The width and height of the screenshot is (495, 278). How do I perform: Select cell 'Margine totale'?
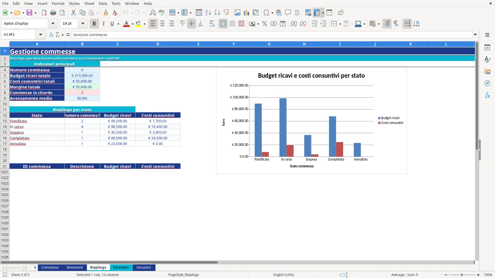point(37,87)
